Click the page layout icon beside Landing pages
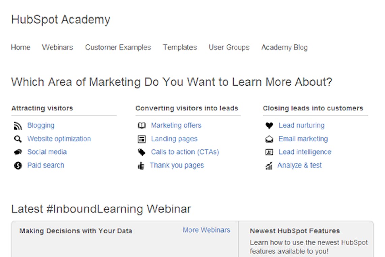This screenshot has width=385, height=257. click(x=142, y=139)
